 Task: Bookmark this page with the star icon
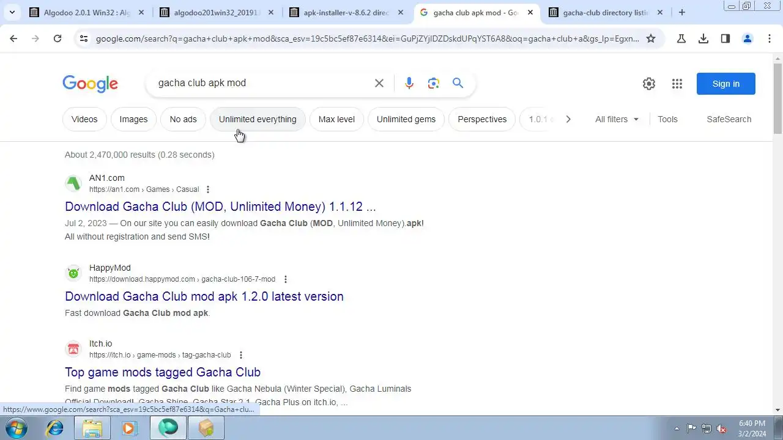[651, 38]
